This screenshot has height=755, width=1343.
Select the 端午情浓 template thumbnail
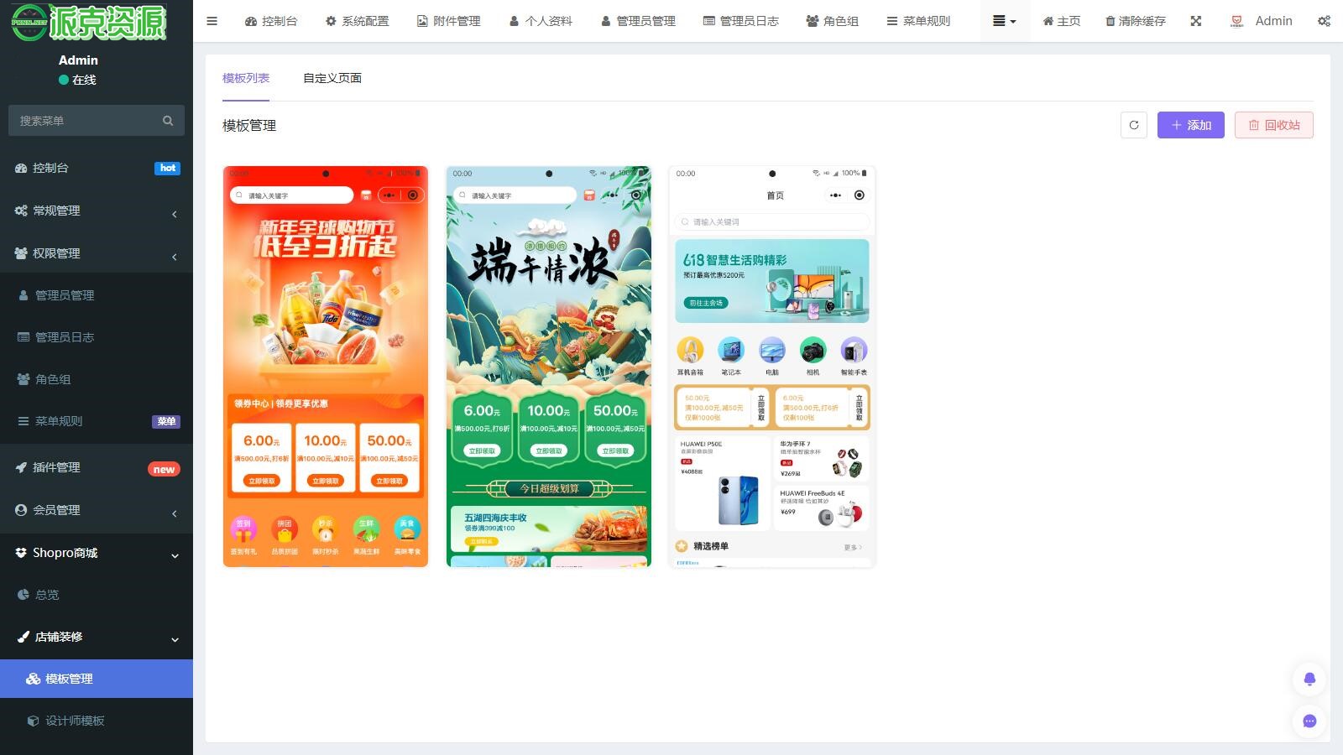[548, 367]
